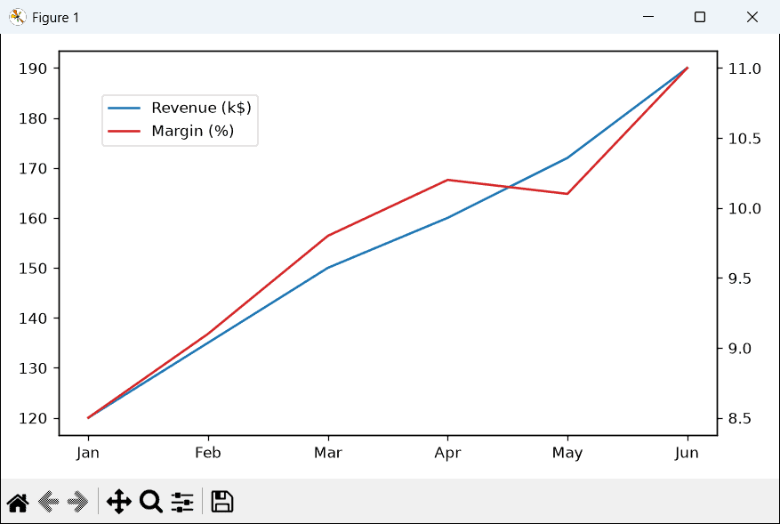Click the '180' left axis tick label

(33, 119)
